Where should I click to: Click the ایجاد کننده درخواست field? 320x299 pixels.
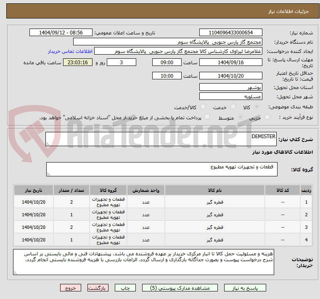click(178, 51)
